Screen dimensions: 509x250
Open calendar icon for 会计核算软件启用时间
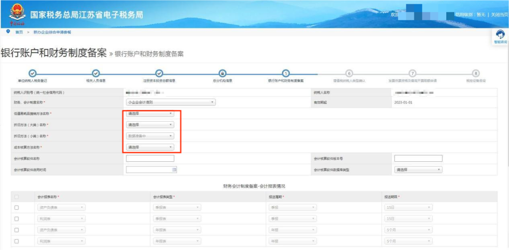174,169
